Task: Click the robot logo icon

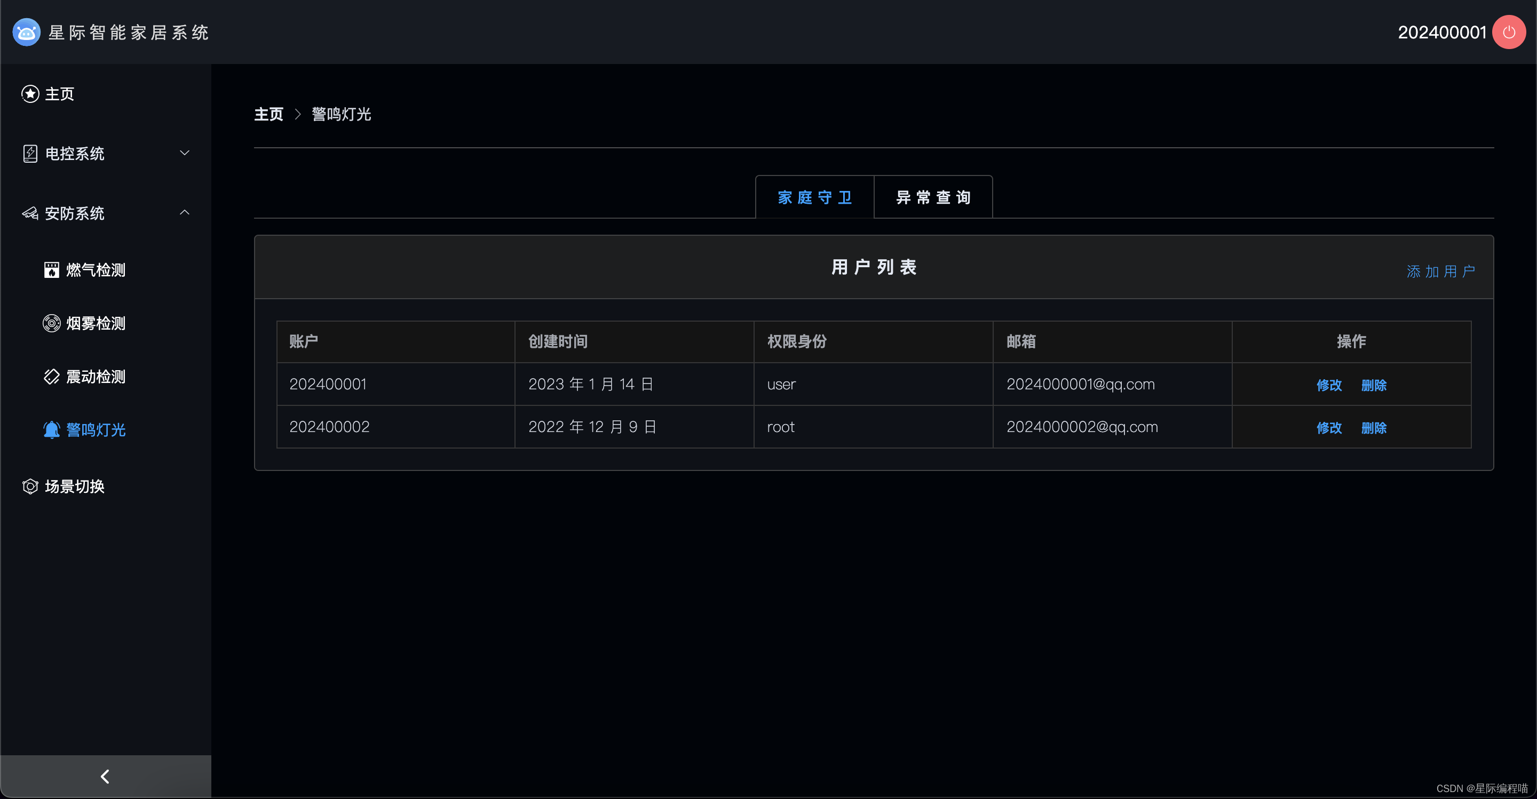Action: [26, 32]
